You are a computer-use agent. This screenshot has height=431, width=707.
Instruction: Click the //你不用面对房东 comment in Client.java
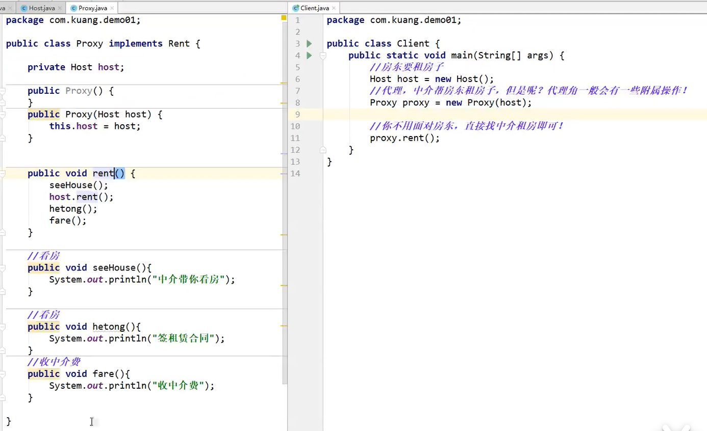point(467,126)
